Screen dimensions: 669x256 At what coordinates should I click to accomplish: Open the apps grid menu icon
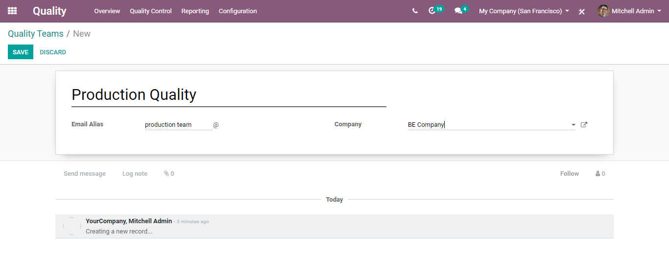click(x=12, y=11)
